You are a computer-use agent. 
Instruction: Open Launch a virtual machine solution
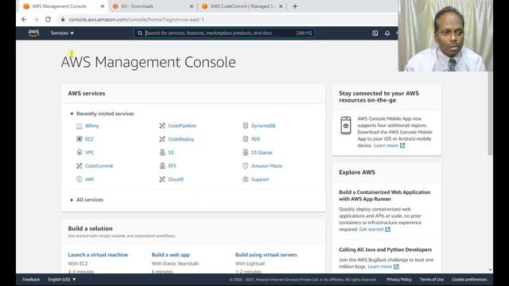tap(98, 255)
